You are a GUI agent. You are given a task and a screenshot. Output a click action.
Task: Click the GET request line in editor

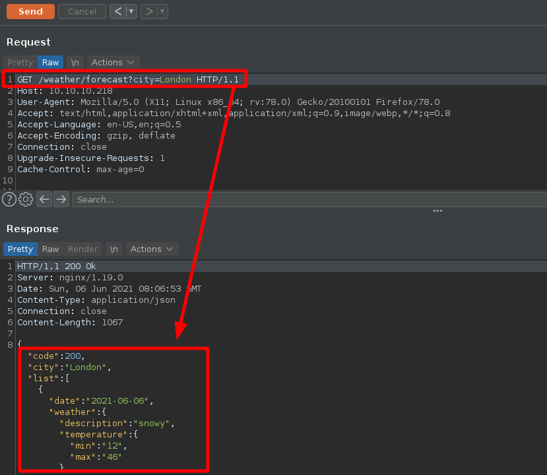point(125,80)
